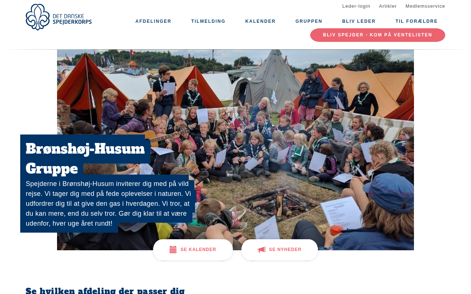Image resolution: width=471 pixels, height=294 pixels.
Task: Click the Se Nyheder button label
Action: click(x=285, y=250)
